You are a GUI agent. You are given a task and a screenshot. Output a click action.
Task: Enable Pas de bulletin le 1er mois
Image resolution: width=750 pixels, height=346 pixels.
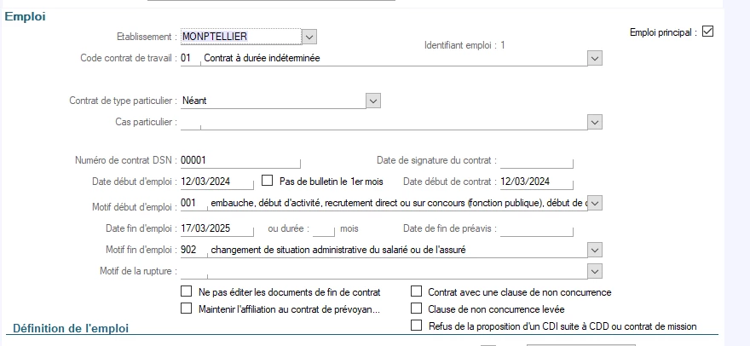(x=267, y=182)
